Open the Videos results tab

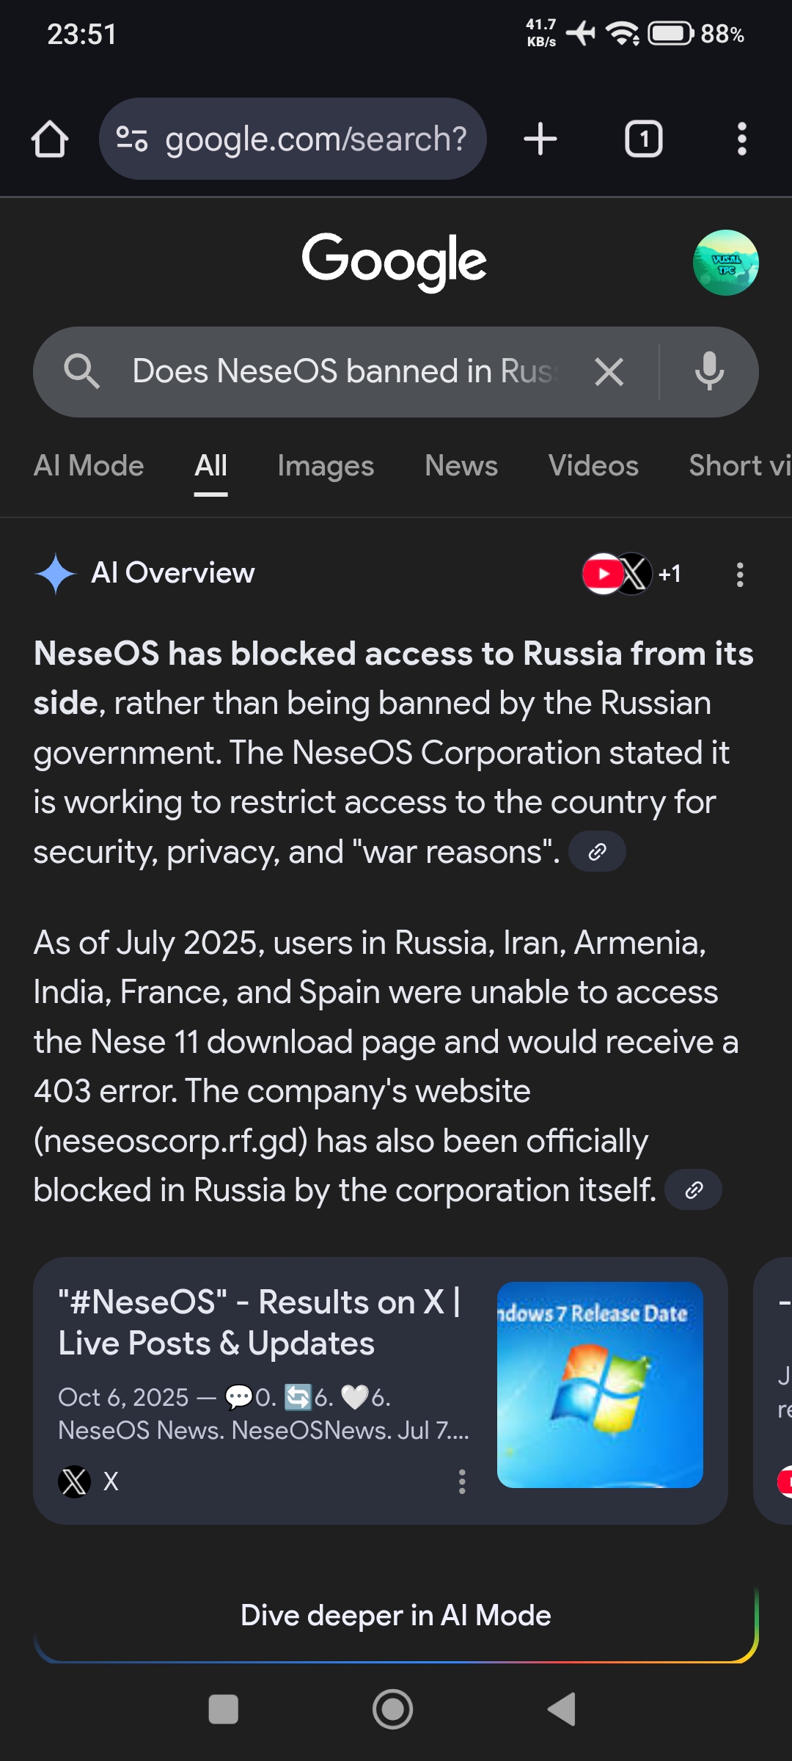click(x=593, y=466)
